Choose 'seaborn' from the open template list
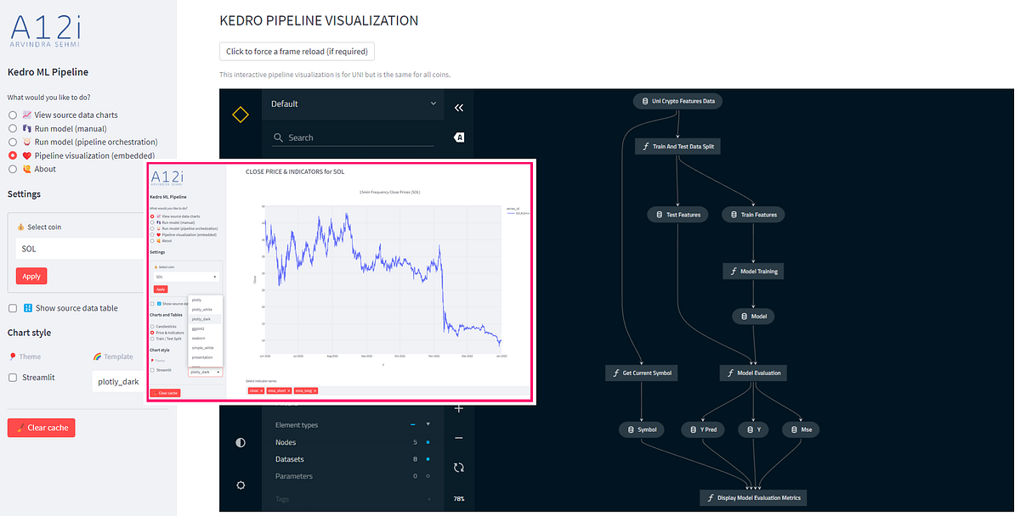This screenshot has height=516, width=1020. click(x=201, y=338)
